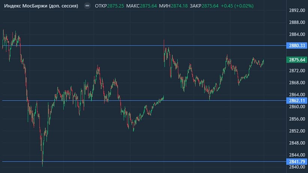Click the +0.45 (+0.02%) change value
Screen dimensions: 308x173
(x=237, y=6)
